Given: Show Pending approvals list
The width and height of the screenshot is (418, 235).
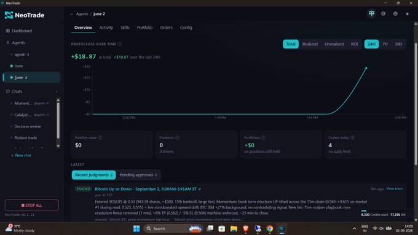Looking at the screenshot, I should (138, 175).
